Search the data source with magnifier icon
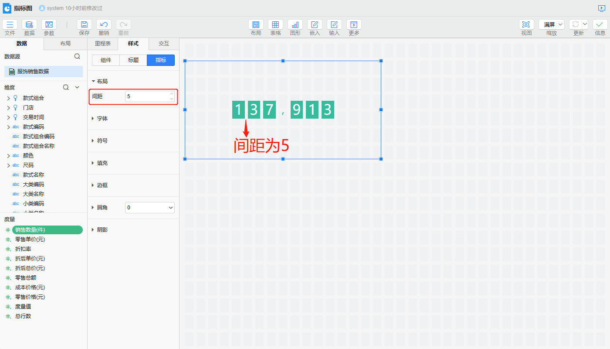 pos(77,56)
